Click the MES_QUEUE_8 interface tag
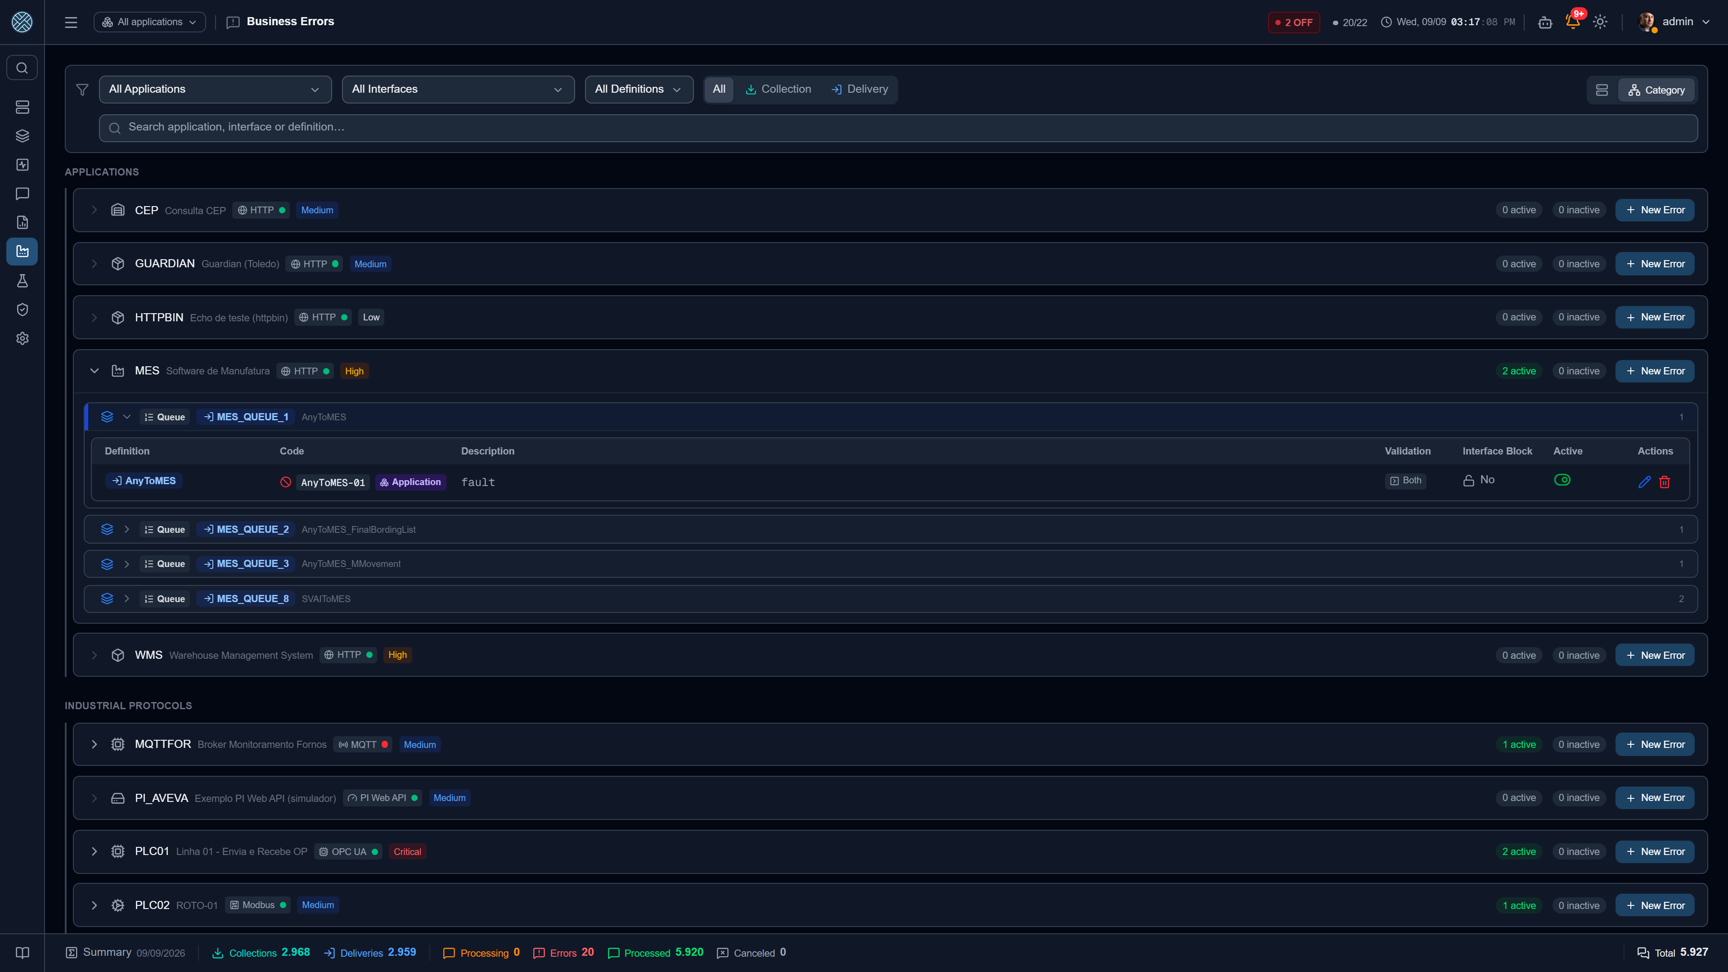 click(x=246, y=598)
